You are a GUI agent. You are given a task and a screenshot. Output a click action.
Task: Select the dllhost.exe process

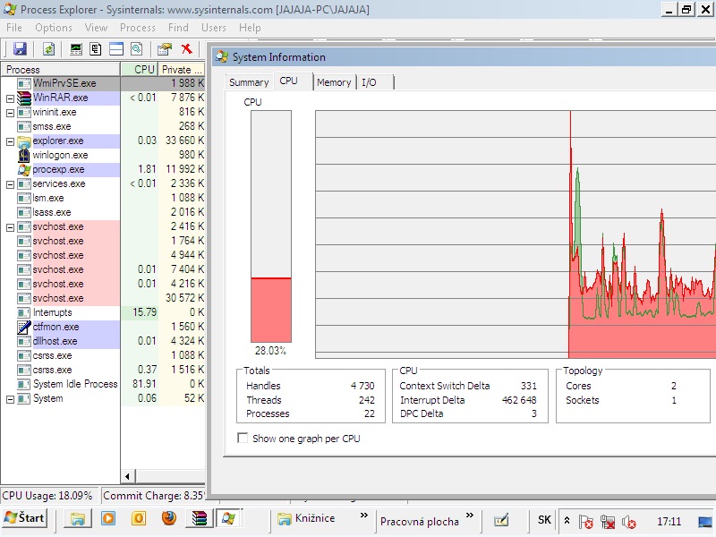click(103, 341)
